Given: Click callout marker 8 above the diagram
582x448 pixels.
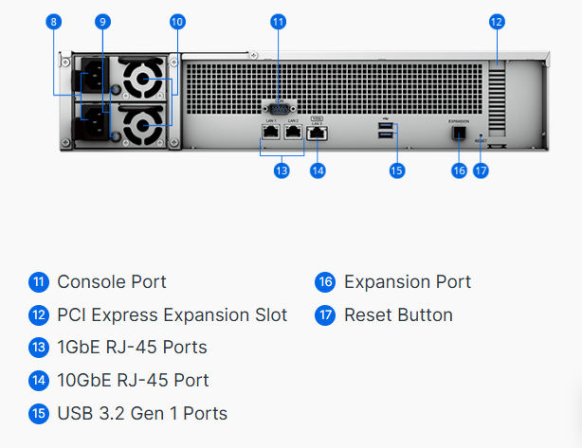Looking at the screenshot, I should 53,22.
